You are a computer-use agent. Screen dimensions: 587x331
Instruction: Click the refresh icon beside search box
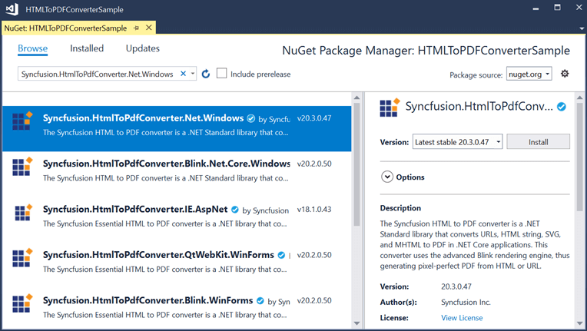[206, 74]
